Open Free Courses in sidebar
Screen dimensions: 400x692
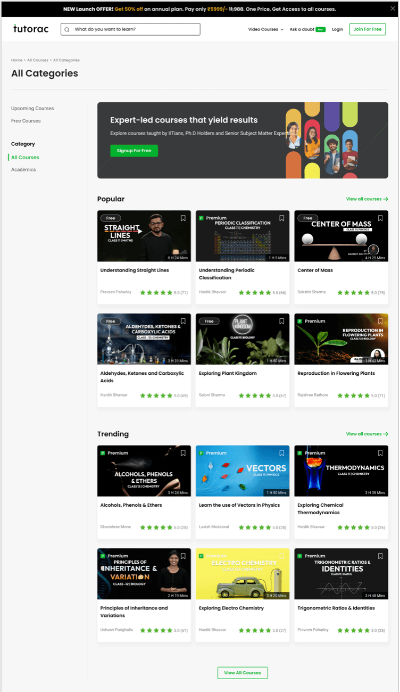(26, 121)
